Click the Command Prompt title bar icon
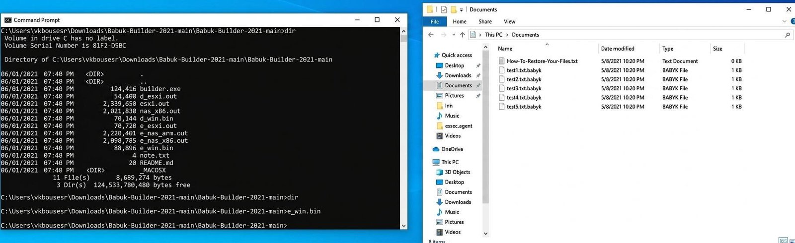 8,20
